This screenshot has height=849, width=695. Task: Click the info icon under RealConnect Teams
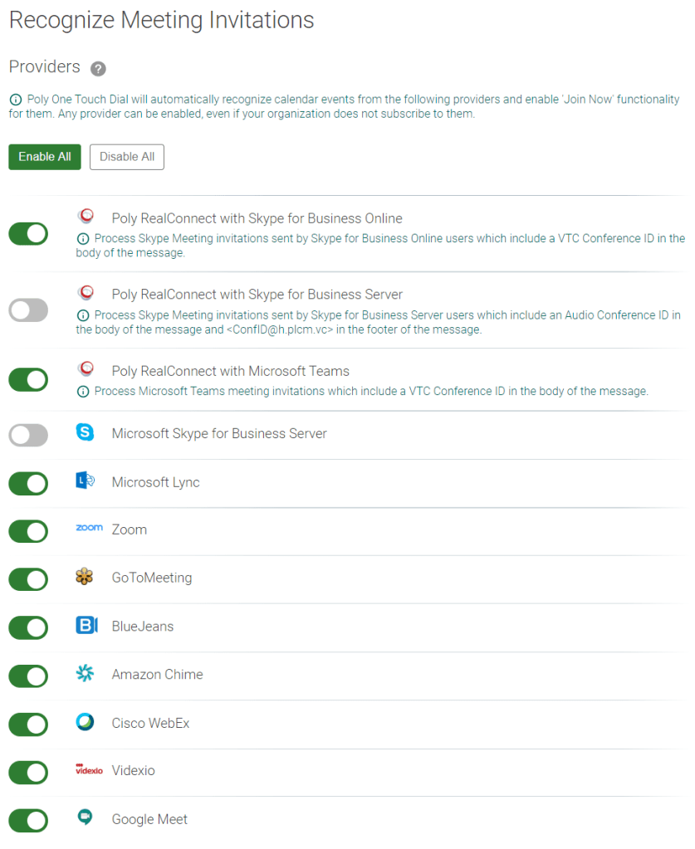coord(83,392)
